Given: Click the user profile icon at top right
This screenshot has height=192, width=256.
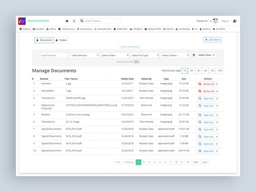Looking at the screenshot, I should pyautogui.click(x=235, y=21).
